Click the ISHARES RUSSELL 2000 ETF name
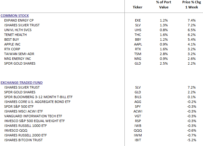The width and height of the screenshot is (203, 146). [x=26, y=135]
